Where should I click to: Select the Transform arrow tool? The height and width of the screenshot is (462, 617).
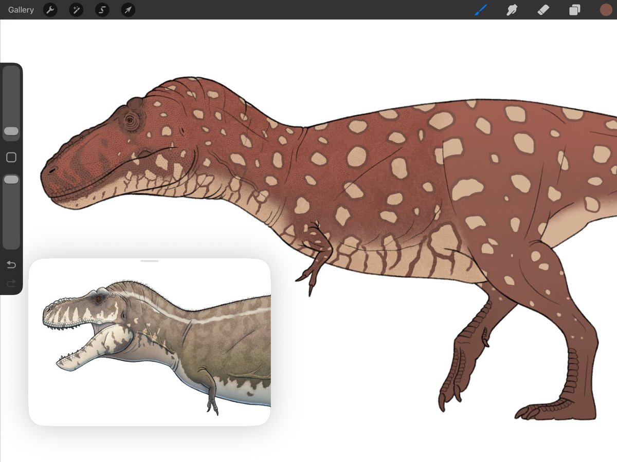point(128,10)
